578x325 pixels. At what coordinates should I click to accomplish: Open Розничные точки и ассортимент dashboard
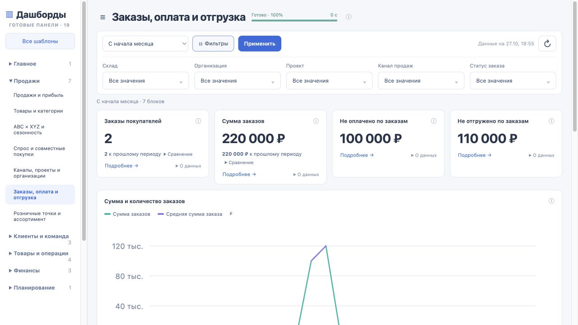40,217
